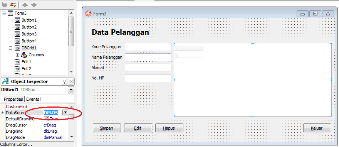The width and height of the screenshot is (339, 147).
Task: Minimize the Form3 designer window
Action: click(x=302, y=14)
